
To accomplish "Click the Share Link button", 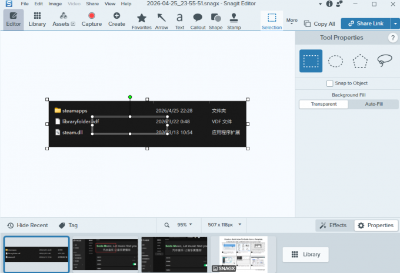I will [365, 23].
